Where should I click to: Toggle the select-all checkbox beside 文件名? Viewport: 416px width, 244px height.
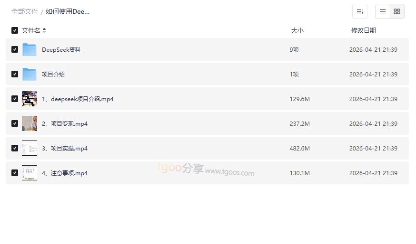15,30
